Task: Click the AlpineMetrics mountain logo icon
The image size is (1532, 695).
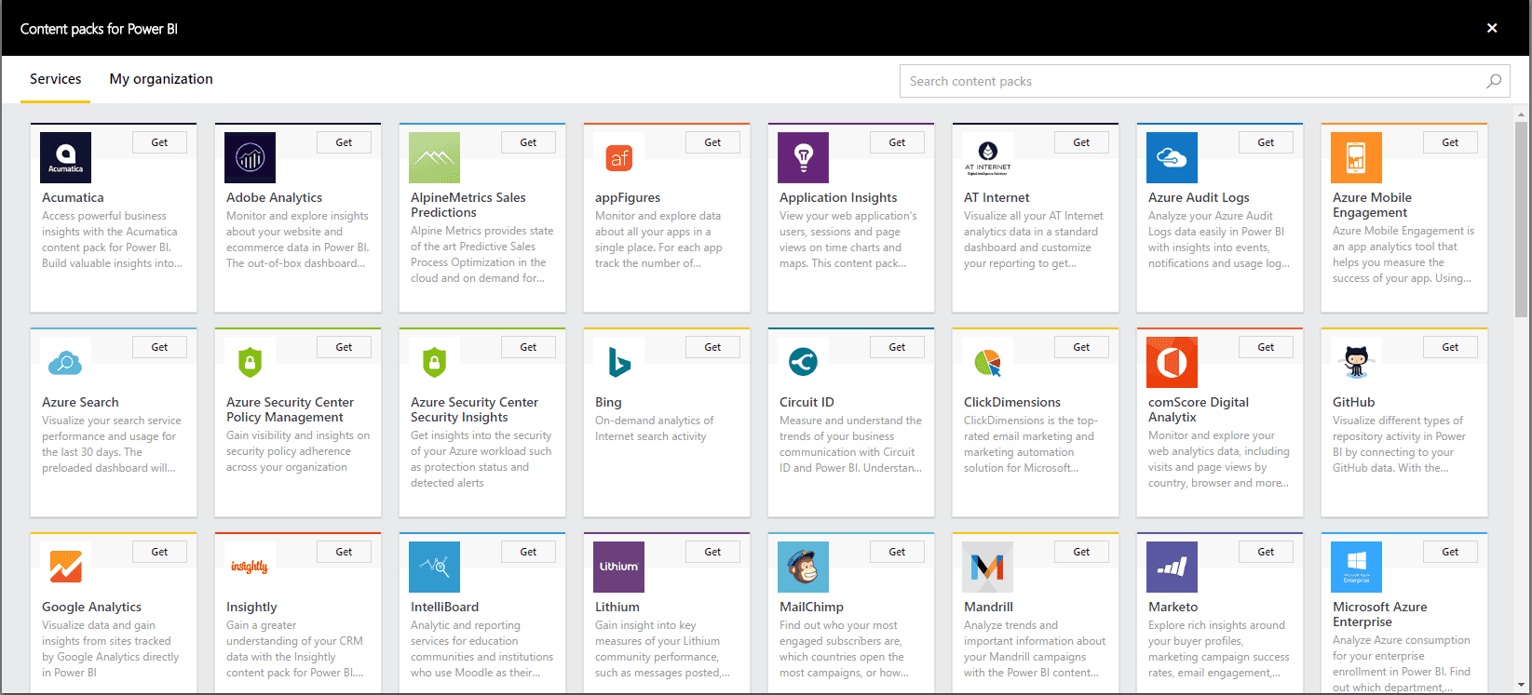Action: (434, 157)
